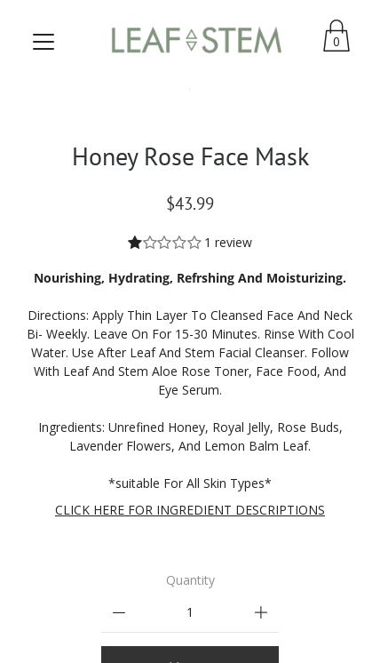This screenshot has height=663, width=380.
Task: Click the fourth empty rating star
Action: (x=179, y=243)
